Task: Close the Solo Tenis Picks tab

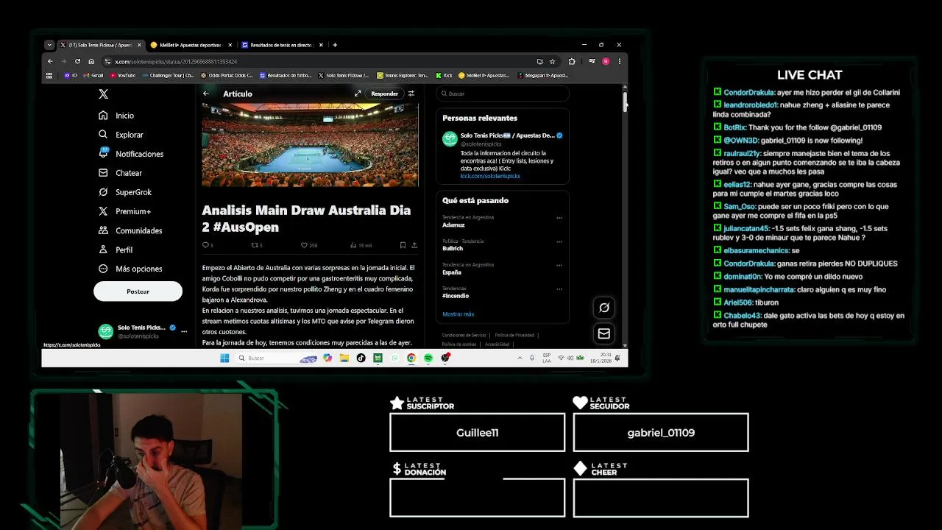Action: click(139, 45)
